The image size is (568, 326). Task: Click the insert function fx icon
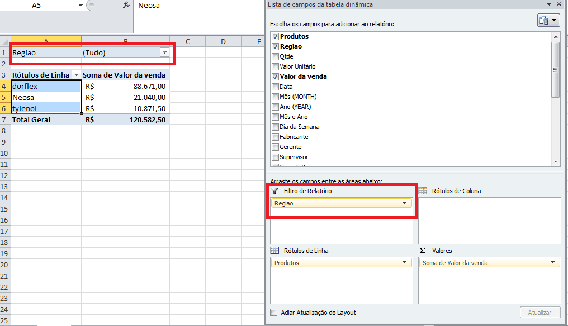pyautogui.click(x=126, y=5)
